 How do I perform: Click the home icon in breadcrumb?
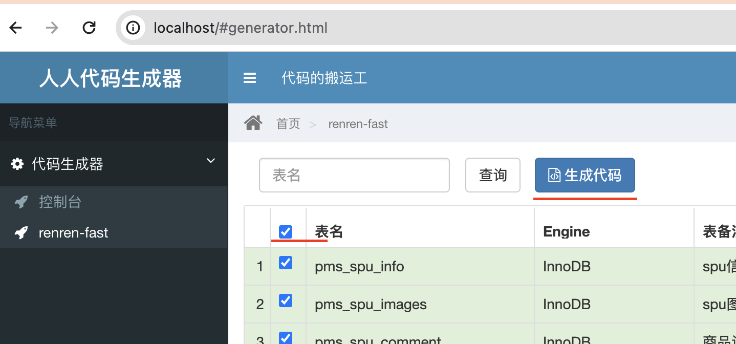(253, 123)
